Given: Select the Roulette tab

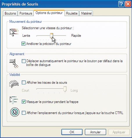Looking at the screenshot, I should coord(72,13).
